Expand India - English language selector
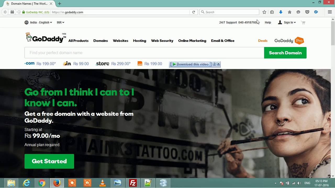This screenshot has height=188, width=335. [x=38, y=22]
